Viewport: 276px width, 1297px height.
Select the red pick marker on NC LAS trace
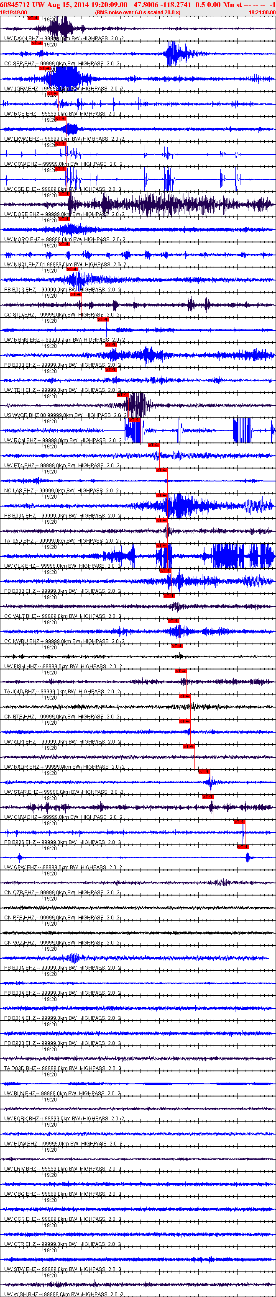[x=161, y=470]
